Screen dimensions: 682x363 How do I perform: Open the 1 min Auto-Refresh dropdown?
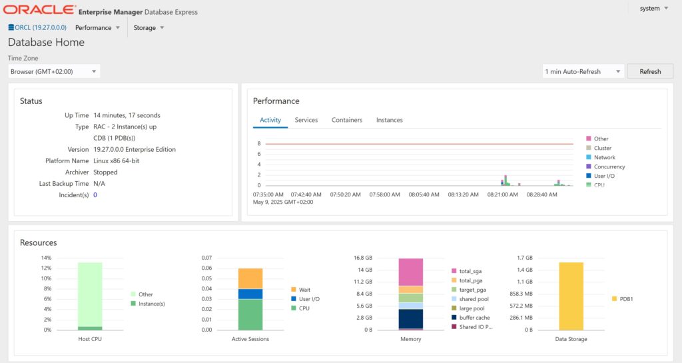pos(583,71)
